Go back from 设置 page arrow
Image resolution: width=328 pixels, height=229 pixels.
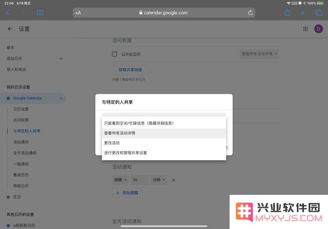[x=10, y=29]
